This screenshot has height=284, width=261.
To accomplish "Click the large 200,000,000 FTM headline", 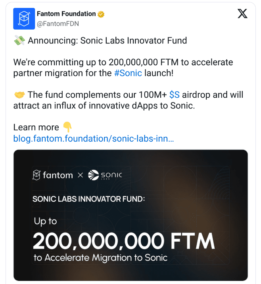I will click(x=123, y=240).
